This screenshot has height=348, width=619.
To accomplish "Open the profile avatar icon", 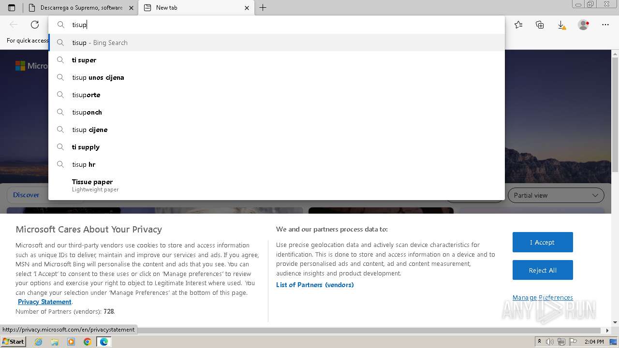I will point(584,25).
